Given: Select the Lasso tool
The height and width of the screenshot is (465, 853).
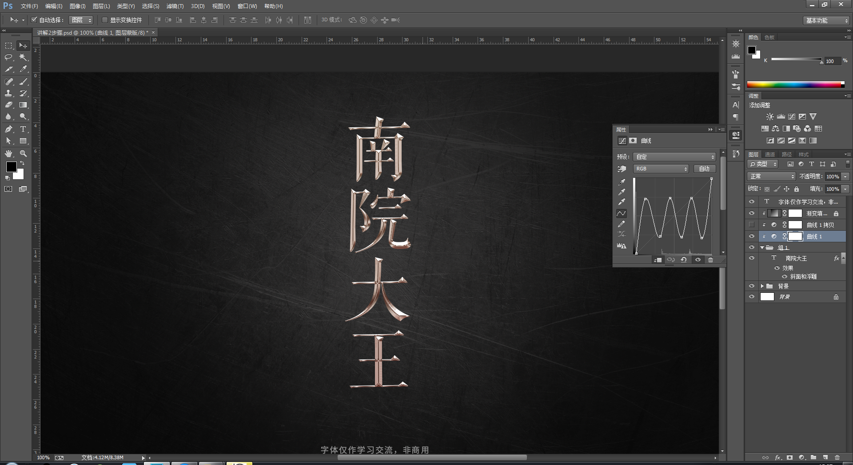Looking at the screenshot, I should tap(8, 57).
